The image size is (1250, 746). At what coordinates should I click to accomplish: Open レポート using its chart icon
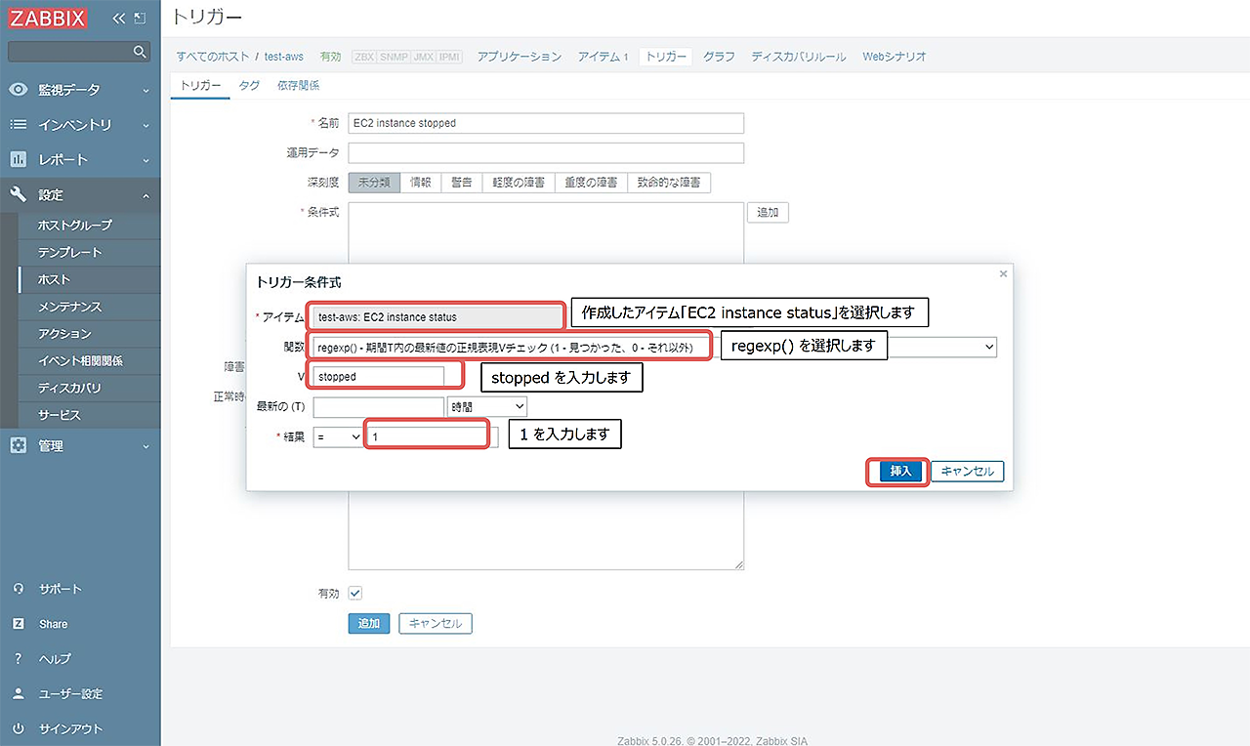[x=21, y=159]
